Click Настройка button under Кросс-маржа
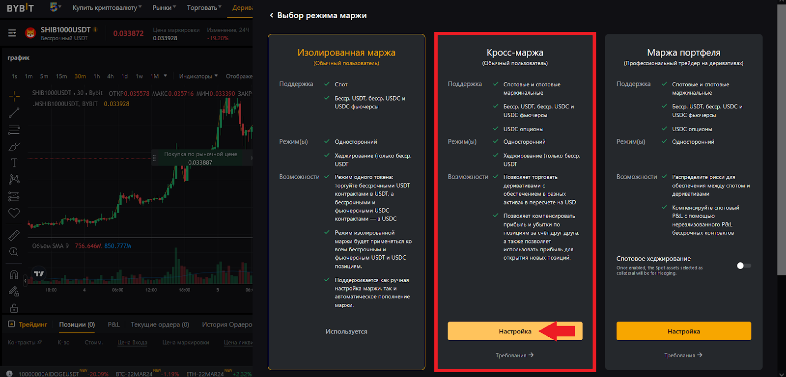 [x=515, y=331]
